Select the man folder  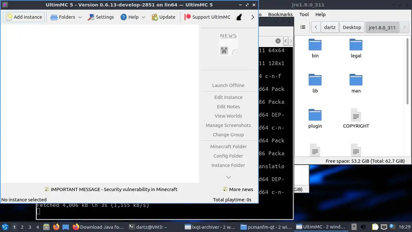pyautogui.click(x=356, y=83)
